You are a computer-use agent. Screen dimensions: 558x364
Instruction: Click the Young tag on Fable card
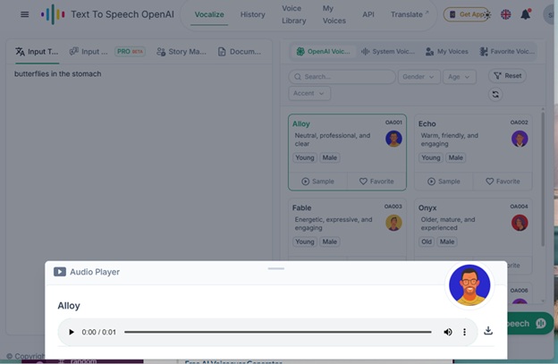coord(305,241)
